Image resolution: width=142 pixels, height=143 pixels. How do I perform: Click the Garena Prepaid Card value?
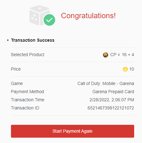pos(113,92)
